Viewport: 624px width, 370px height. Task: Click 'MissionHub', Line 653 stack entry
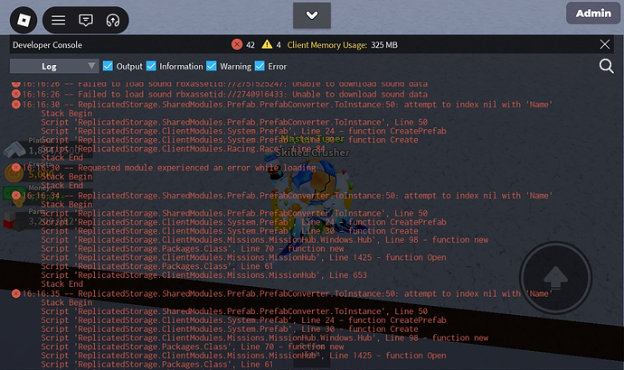[x=203, y=274]
